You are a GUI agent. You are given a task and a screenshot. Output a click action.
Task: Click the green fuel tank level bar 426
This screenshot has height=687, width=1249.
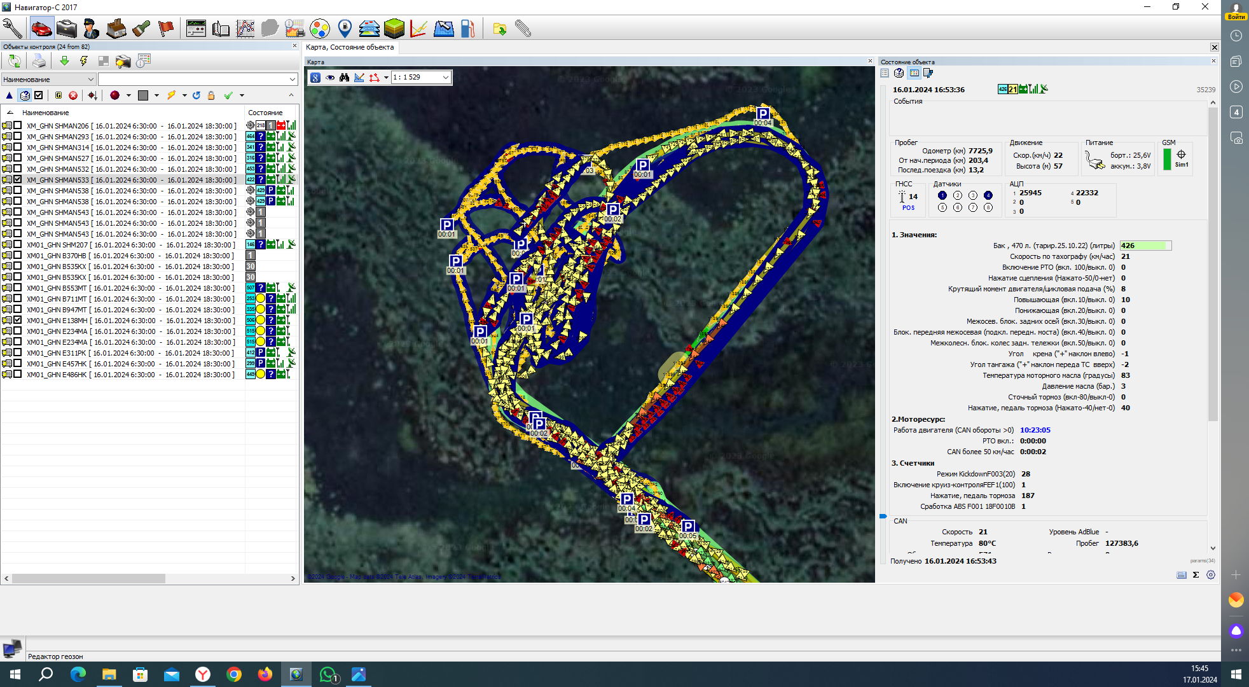(1145, 246)
